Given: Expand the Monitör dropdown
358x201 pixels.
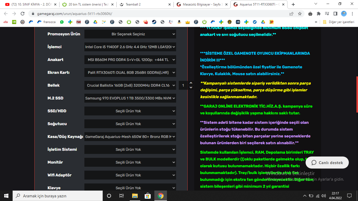Looking at the screenshot, I should [130, 162].
